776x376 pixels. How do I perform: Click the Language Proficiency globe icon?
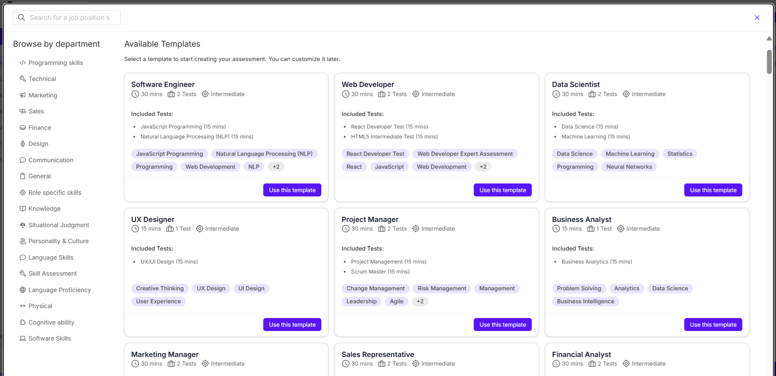23,290
